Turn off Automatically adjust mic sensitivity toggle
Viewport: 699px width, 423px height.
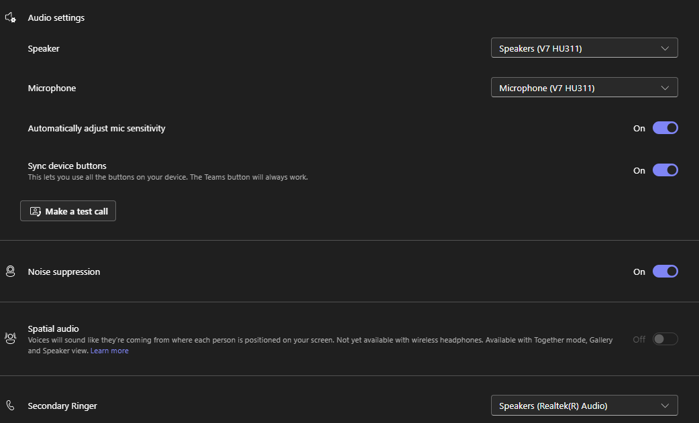click(x=665, y=128)
